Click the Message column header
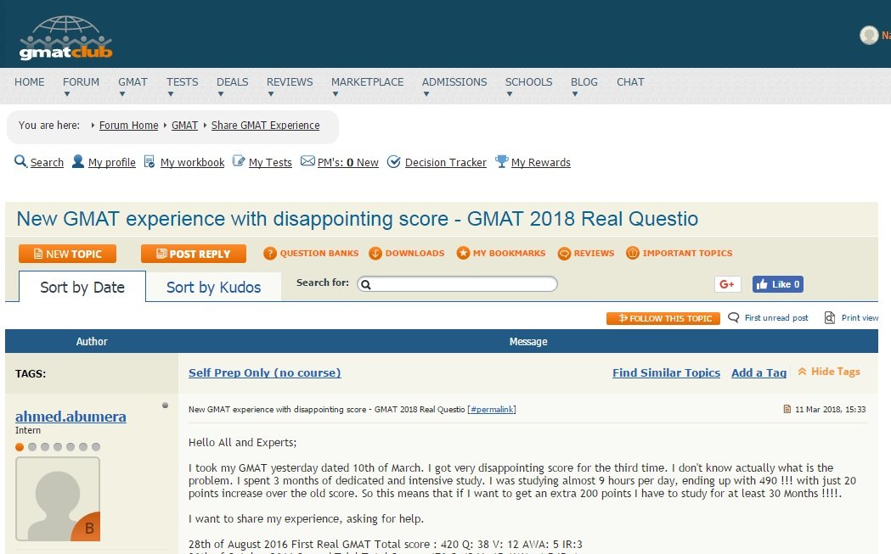 (x=528, y=341)
